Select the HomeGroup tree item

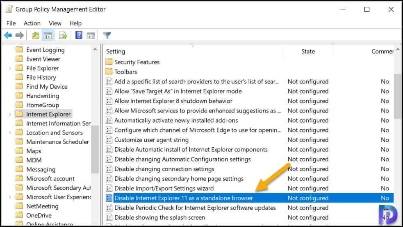(43, 105)
